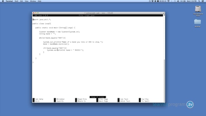Click the volume speaker icon

[x=178, y=1]
